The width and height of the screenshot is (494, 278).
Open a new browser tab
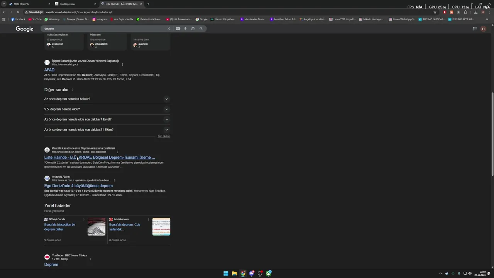point(148,4)
